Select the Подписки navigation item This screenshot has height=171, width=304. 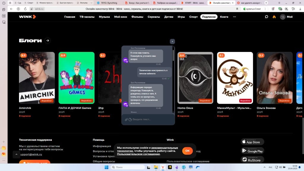(x=209, y=17)
